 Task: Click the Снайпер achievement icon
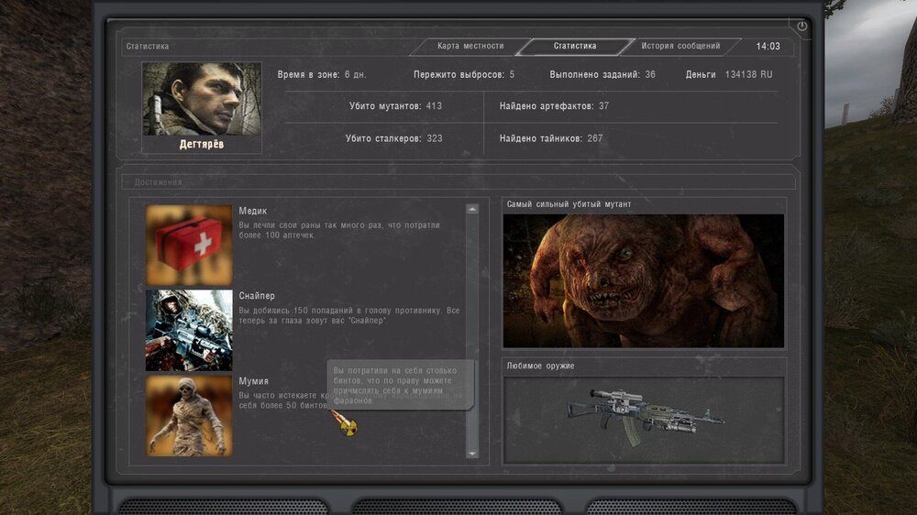pos(189,330)
